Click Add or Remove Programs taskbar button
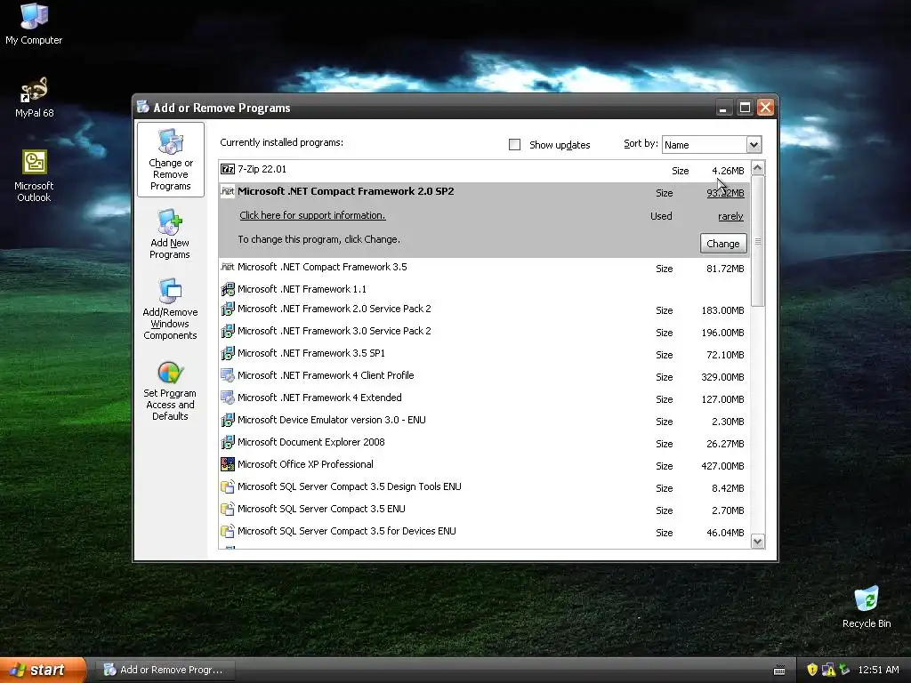Screen dimensions: 911x683 point(164,670)
